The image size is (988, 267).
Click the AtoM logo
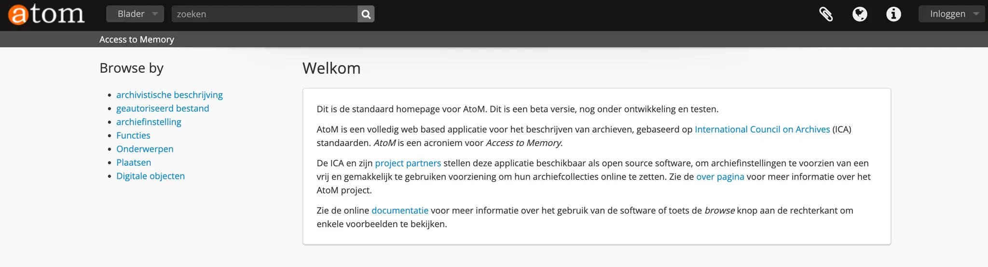tap(46, 14)
